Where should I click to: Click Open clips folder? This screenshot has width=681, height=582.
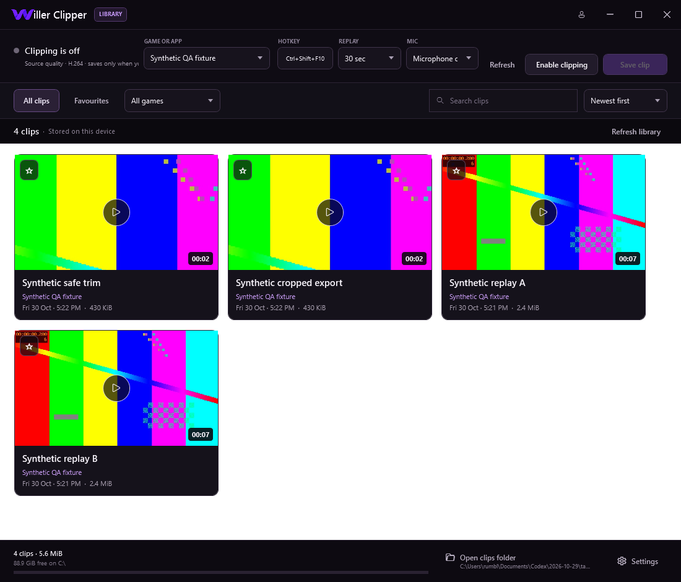click(488, 558)
